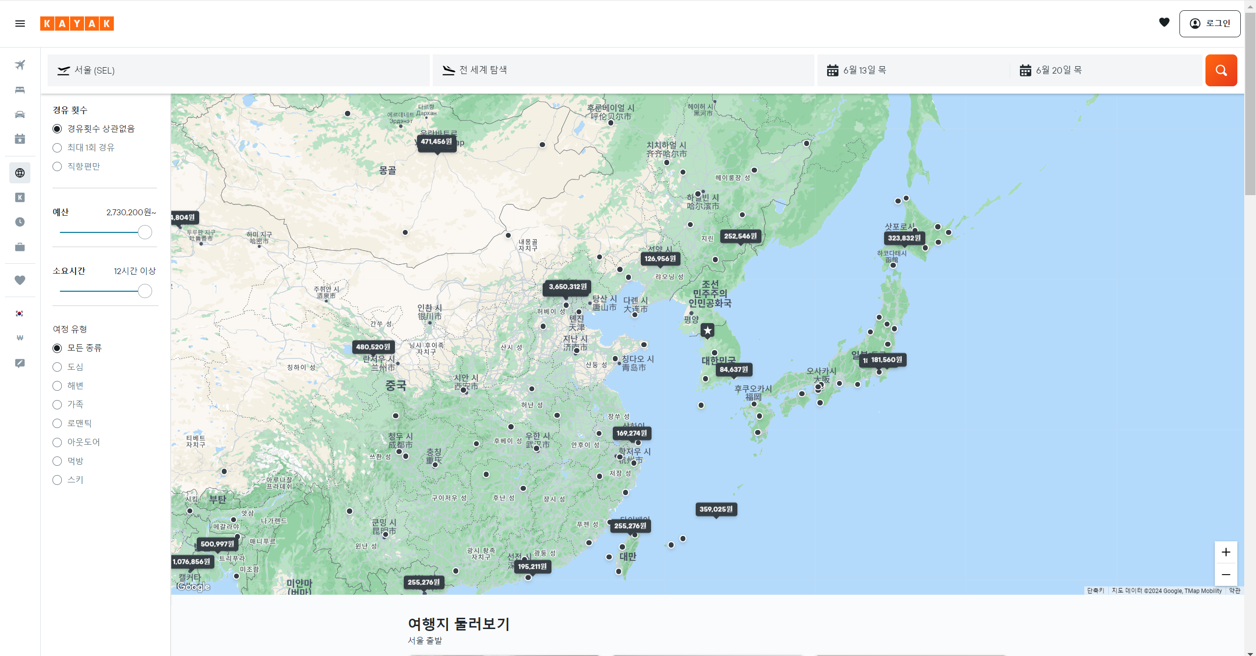Open the hamburger navigation menu
This screenshot has height=656, width=1256.
pyautogui.click(x=20, y=24)
